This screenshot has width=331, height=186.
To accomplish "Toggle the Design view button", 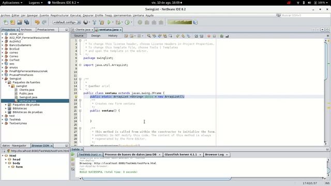I will (96, 36).
